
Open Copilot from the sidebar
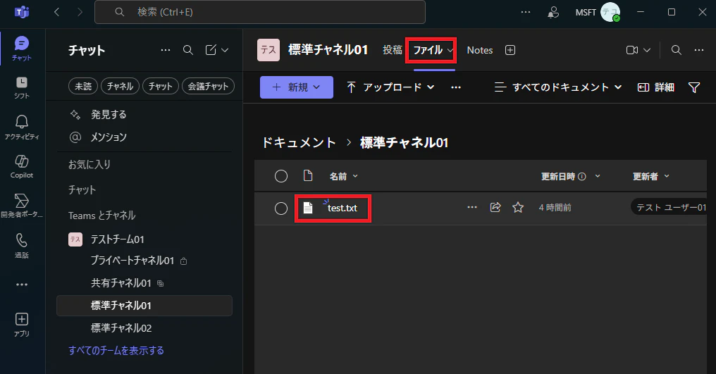coord(21,166)
